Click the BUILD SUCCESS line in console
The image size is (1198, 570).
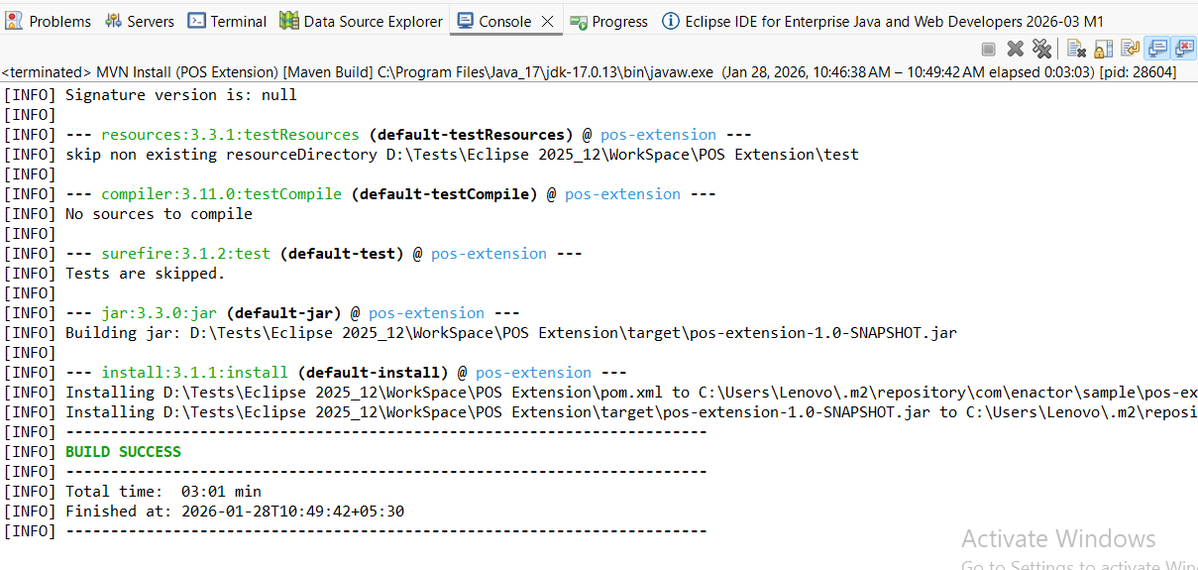click(x=123, y=452)
